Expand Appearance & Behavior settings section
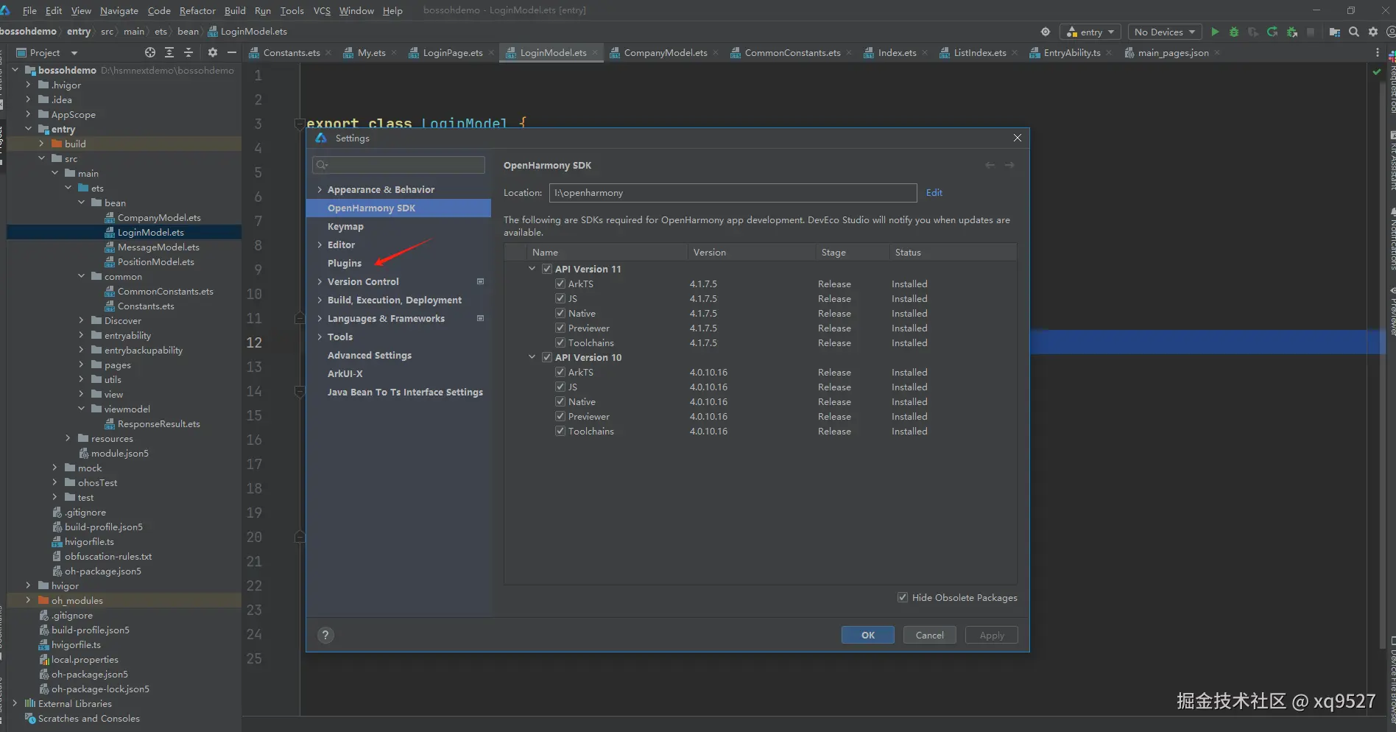 (x=320, y=189)
